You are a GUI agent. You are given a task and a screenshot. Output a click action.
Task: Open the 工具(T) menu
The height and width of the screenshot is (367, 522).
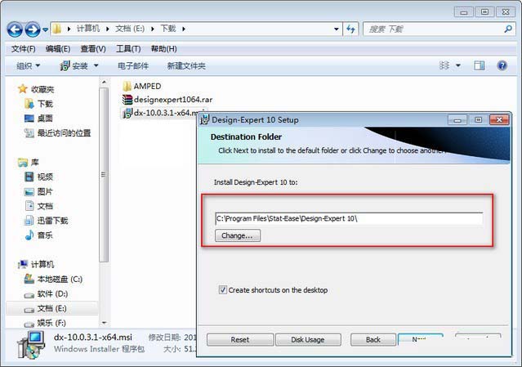click(128, 49)
